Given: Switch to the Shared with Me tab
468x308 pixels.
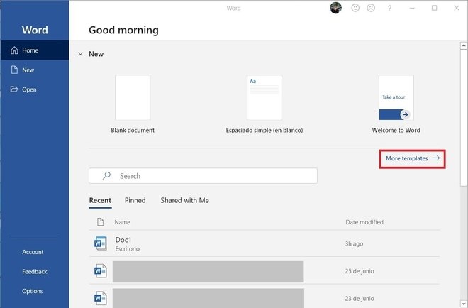Looking at the screenshot, I should pos(185,200).
